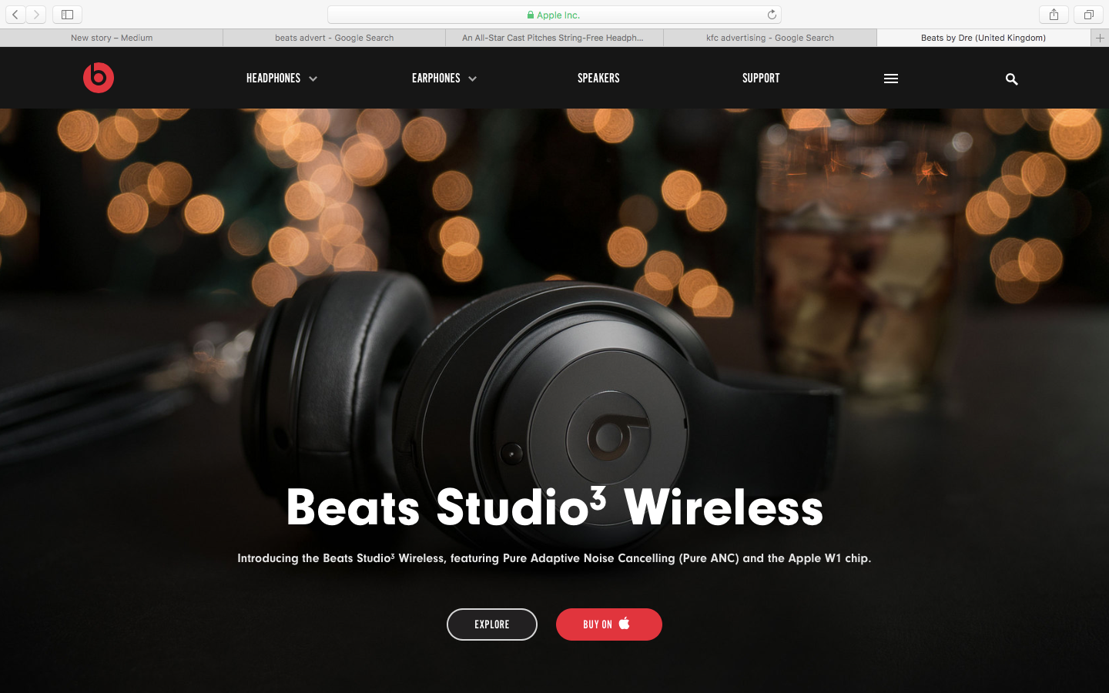Open the hamburger menu icon

(891, 79)
